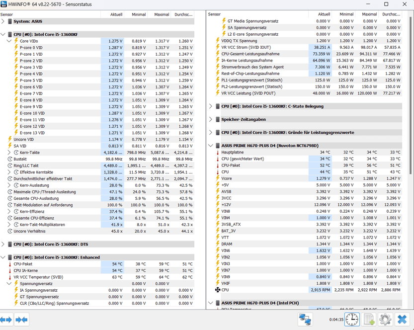Select the VR VCC Strom (SVID IOUT) row
Viewport: 414px width, 330px height.
click(305, 47)
